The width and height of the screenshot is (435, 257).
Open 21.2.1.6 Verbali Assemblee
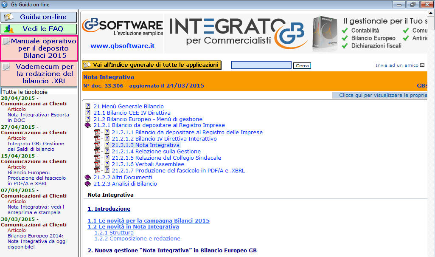pos(148,164)
